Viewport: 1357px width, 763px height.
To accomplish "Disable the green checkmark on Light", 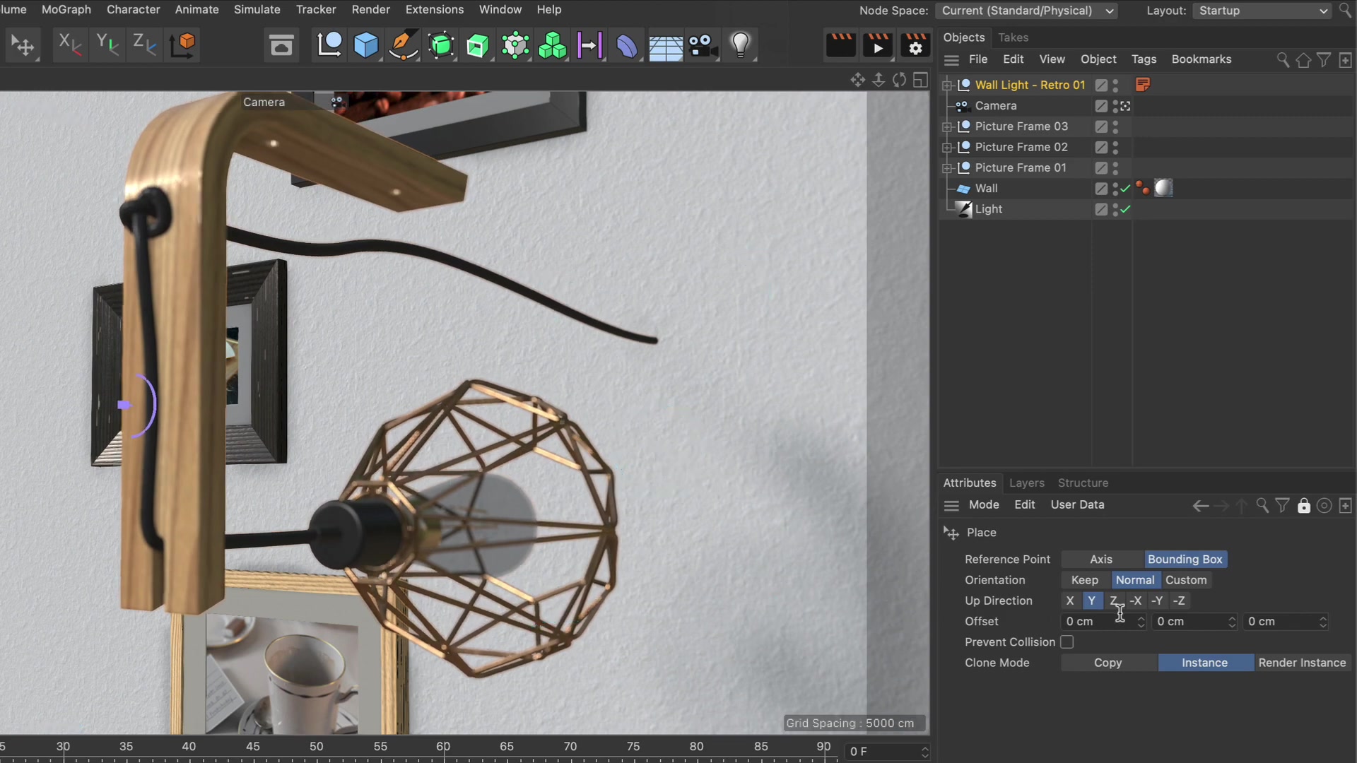I will click(1123, 210).
